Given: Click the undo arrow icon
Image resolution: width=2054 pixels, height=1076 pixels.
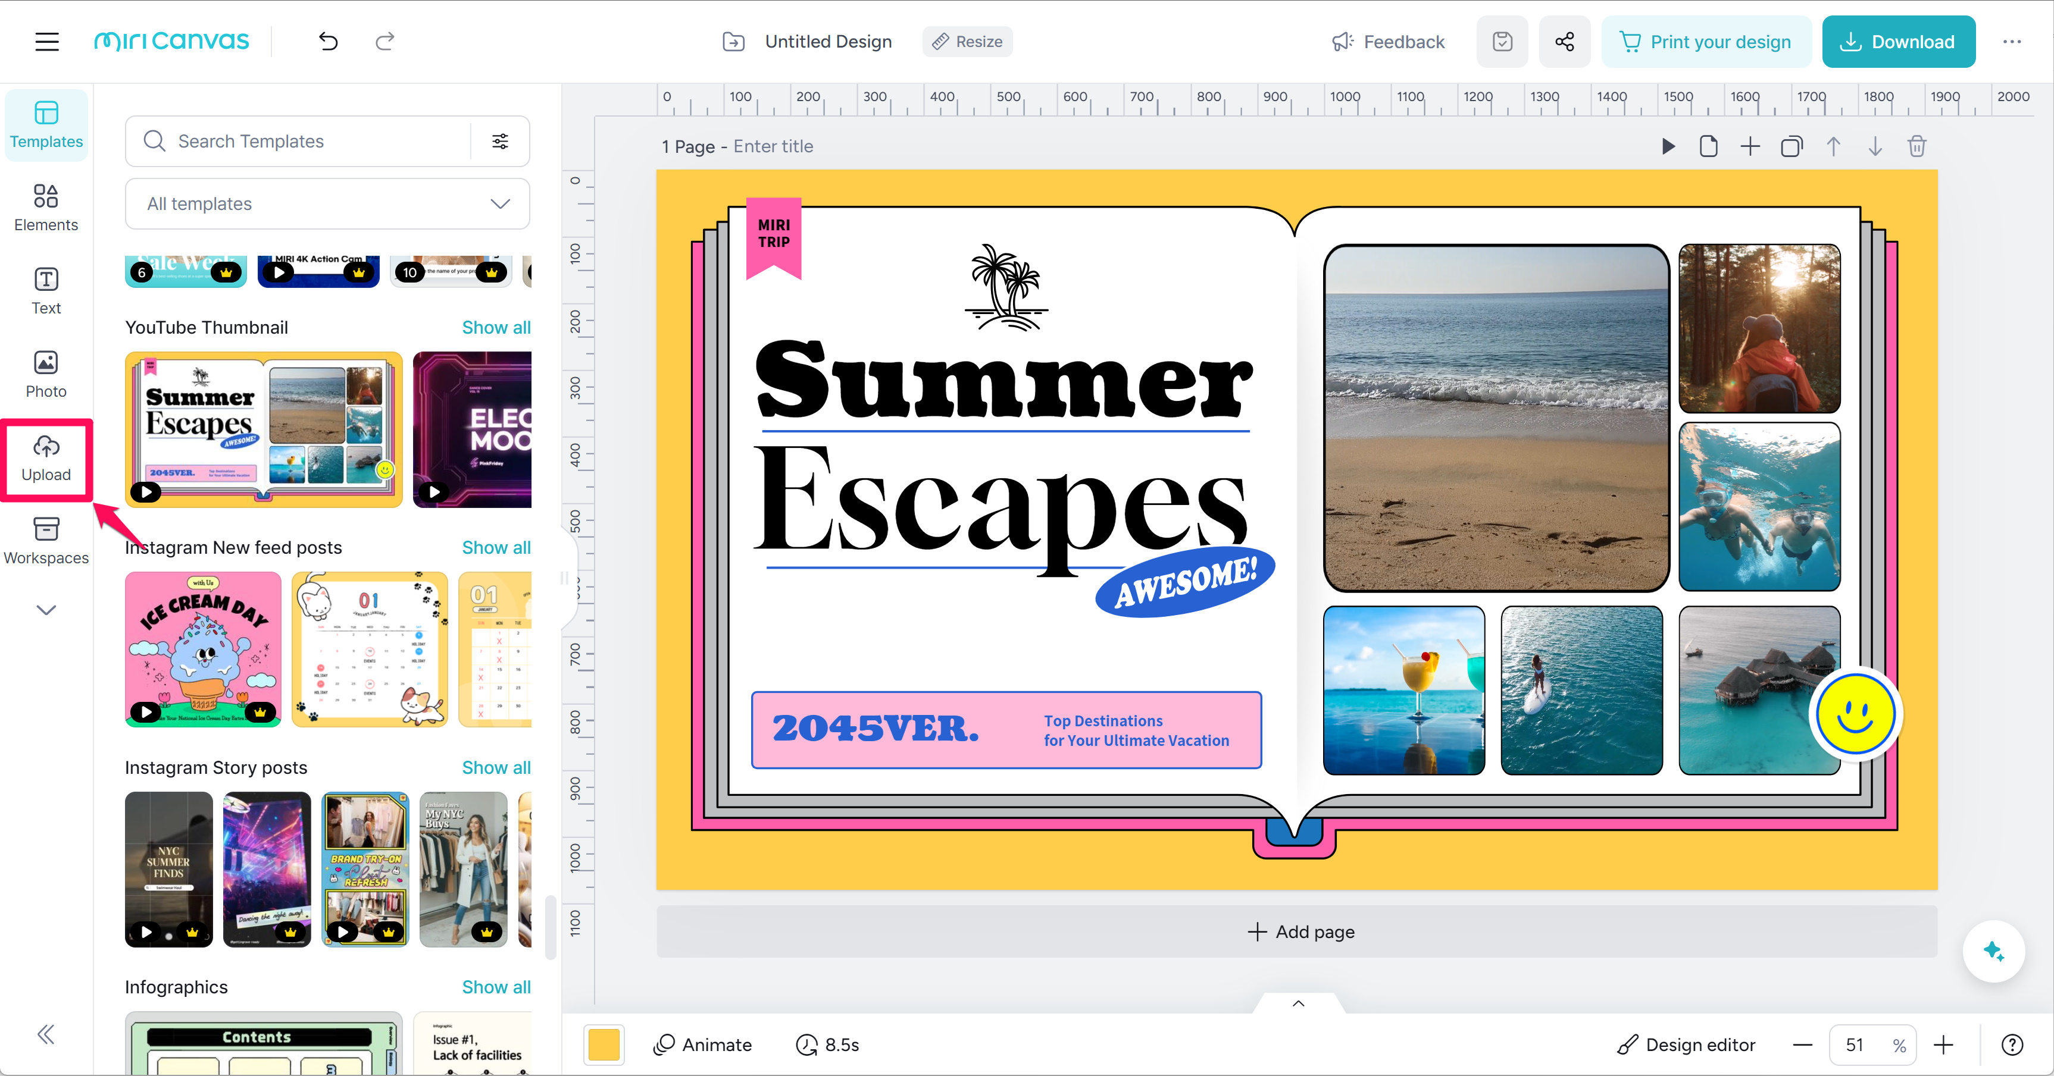Looking at the screenshot, I should pos(328,42).
